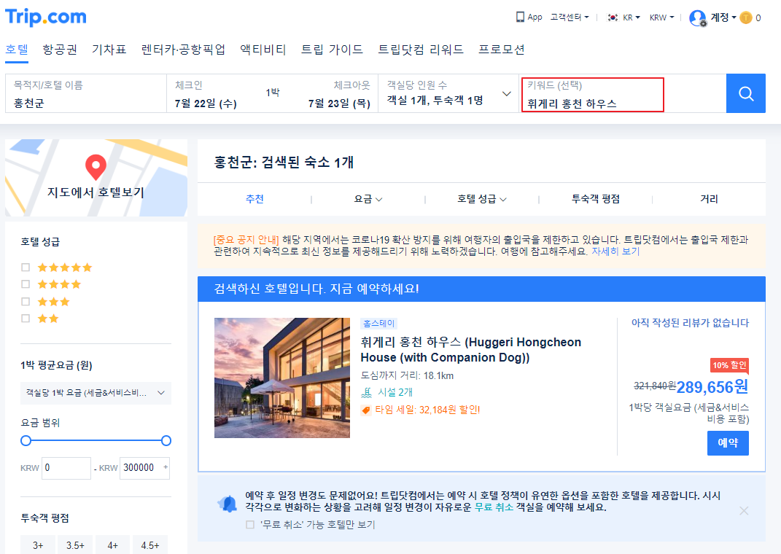Check the three-star hotel filter
This screenshot has height=554, width=781.
[x=26, y=302]
